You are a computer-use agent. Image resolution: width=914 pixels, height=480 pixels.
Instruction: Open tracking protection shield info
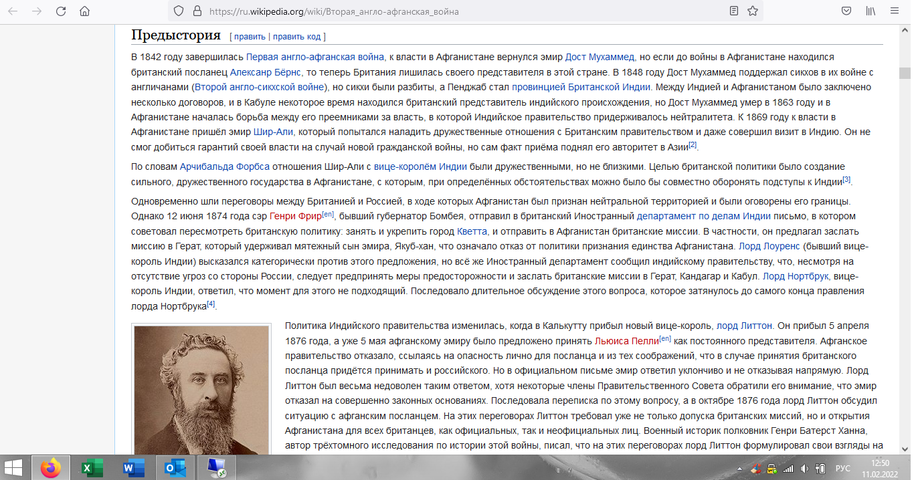tap(178, 11)
